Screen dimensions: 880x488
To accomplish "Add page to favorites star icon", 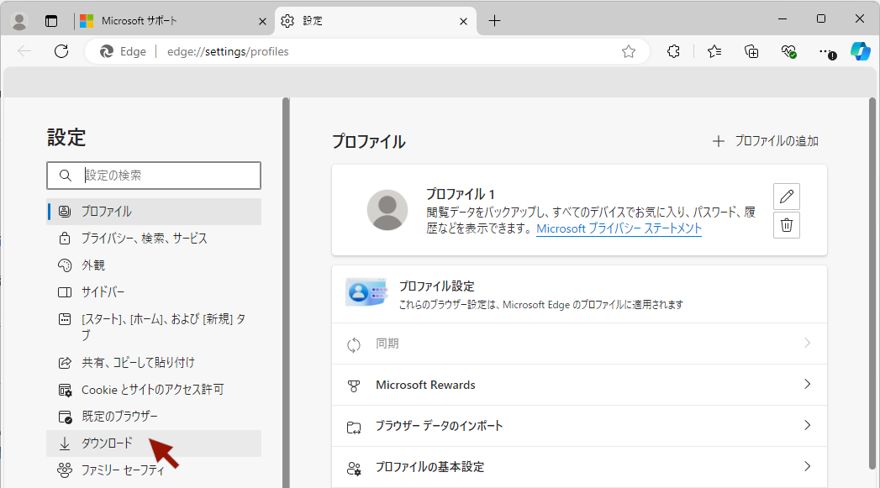I will [x=629, y=51].
